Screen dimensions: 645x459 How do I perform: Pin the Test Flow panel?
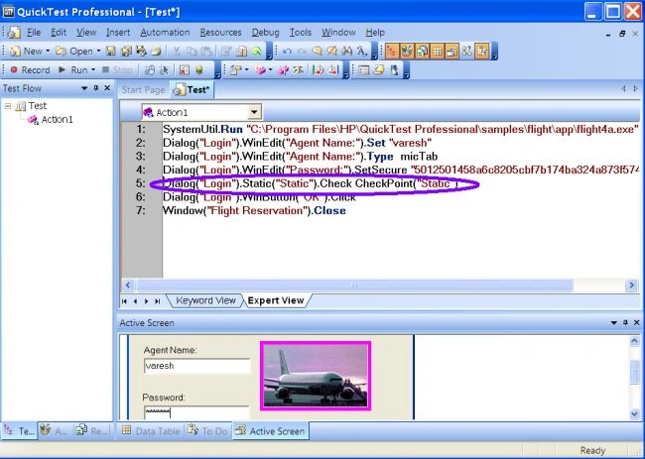click(x=96, y=88)
